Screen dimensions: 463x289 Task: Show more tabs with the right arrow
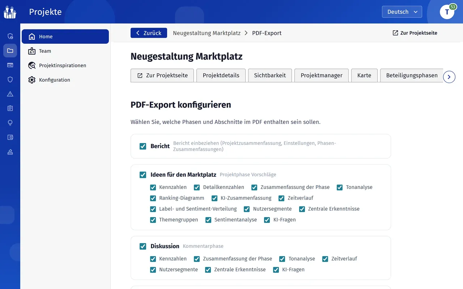coord(449,77)
